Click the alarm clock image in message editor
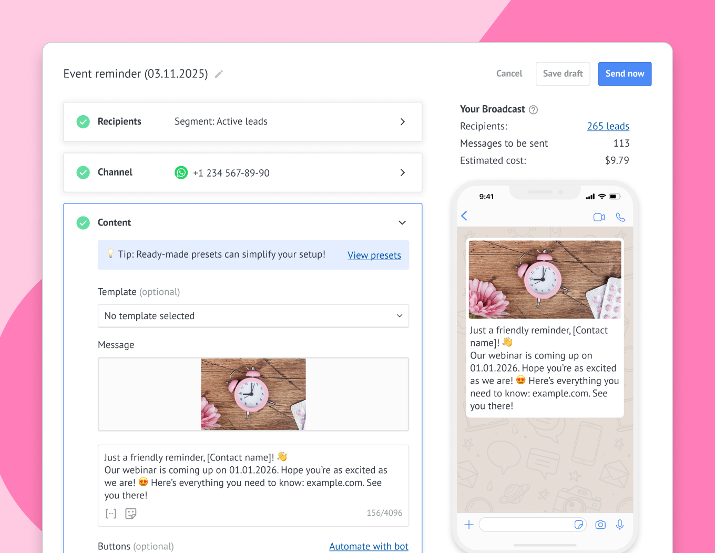715x553 pixels. point(253,394)
